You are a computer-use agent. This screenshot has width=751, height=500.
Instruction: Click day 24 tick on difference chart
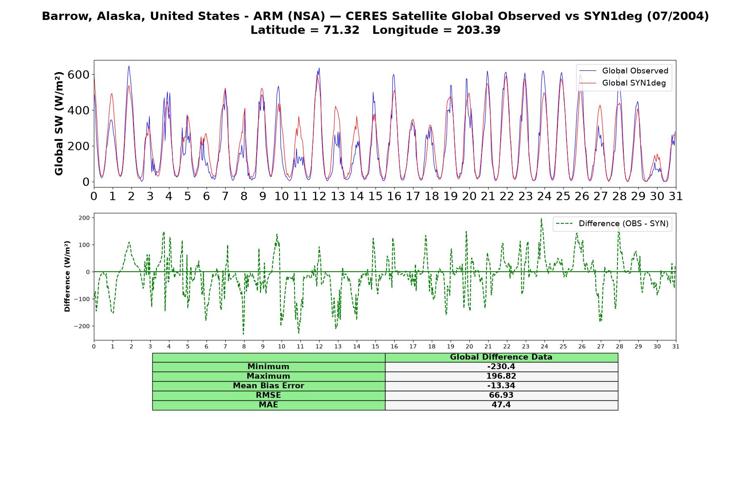544,347
